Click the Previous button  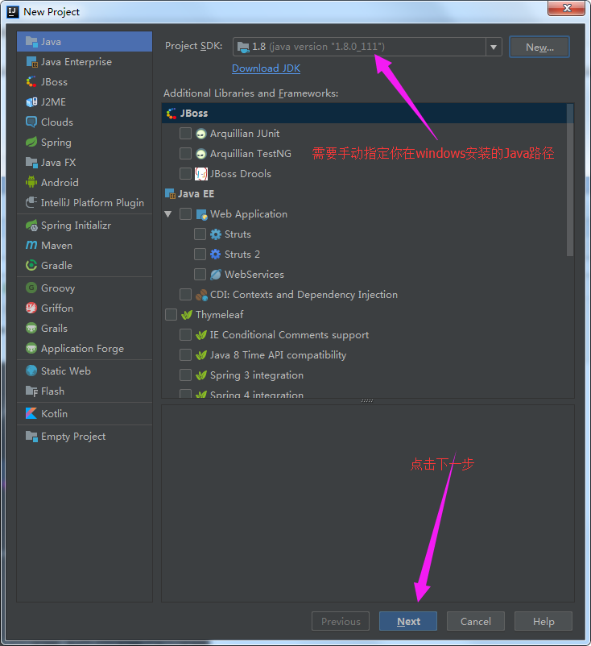click(x=341, y=621)
